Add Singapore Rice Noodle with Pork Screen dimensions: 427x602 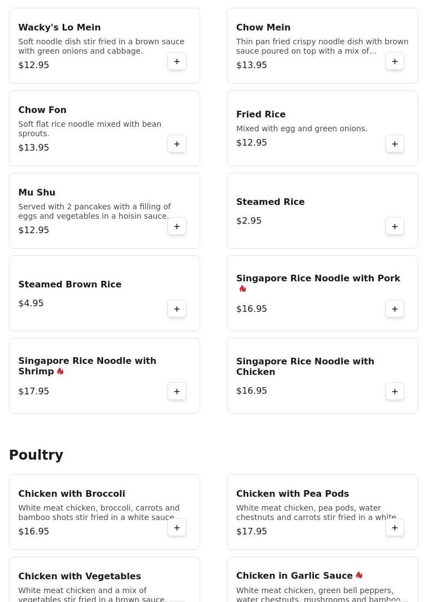[x=395, y=309]
